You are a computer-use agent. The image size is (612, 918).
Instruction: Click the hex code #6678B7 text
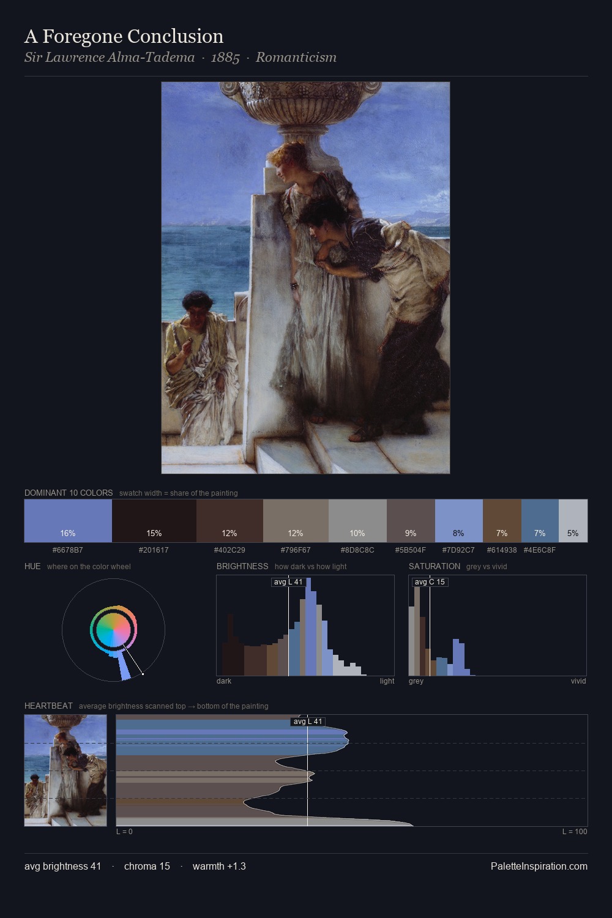click(68, 550)
